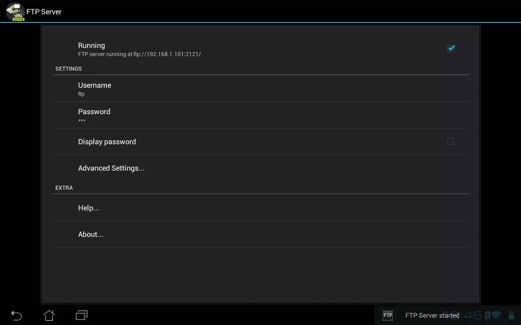Tap the Wi-Fi status icon
Image resolution: width=521 pixels, height=325 pixels.
click(496, 315)
